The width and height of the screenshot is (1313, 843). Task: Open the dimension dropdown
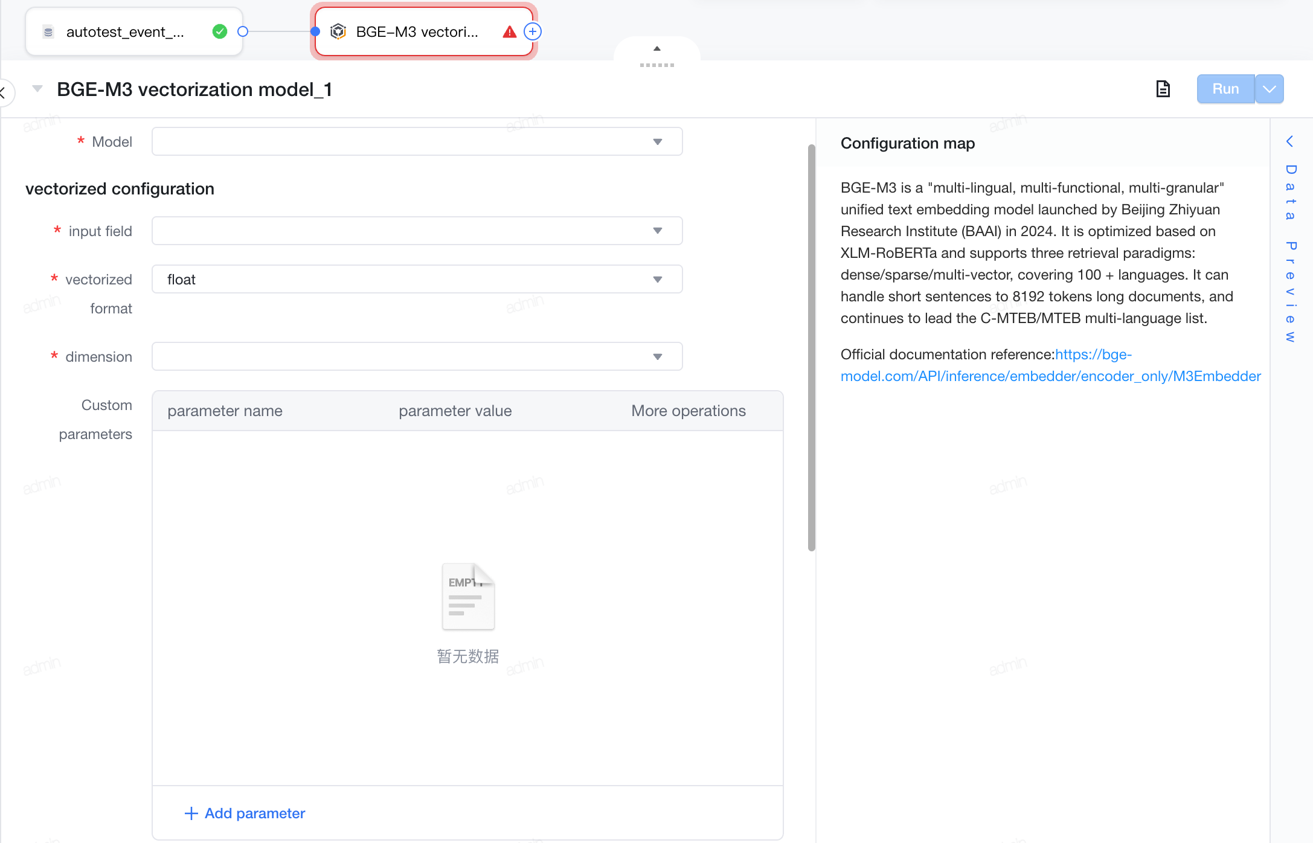coord(417,356)
